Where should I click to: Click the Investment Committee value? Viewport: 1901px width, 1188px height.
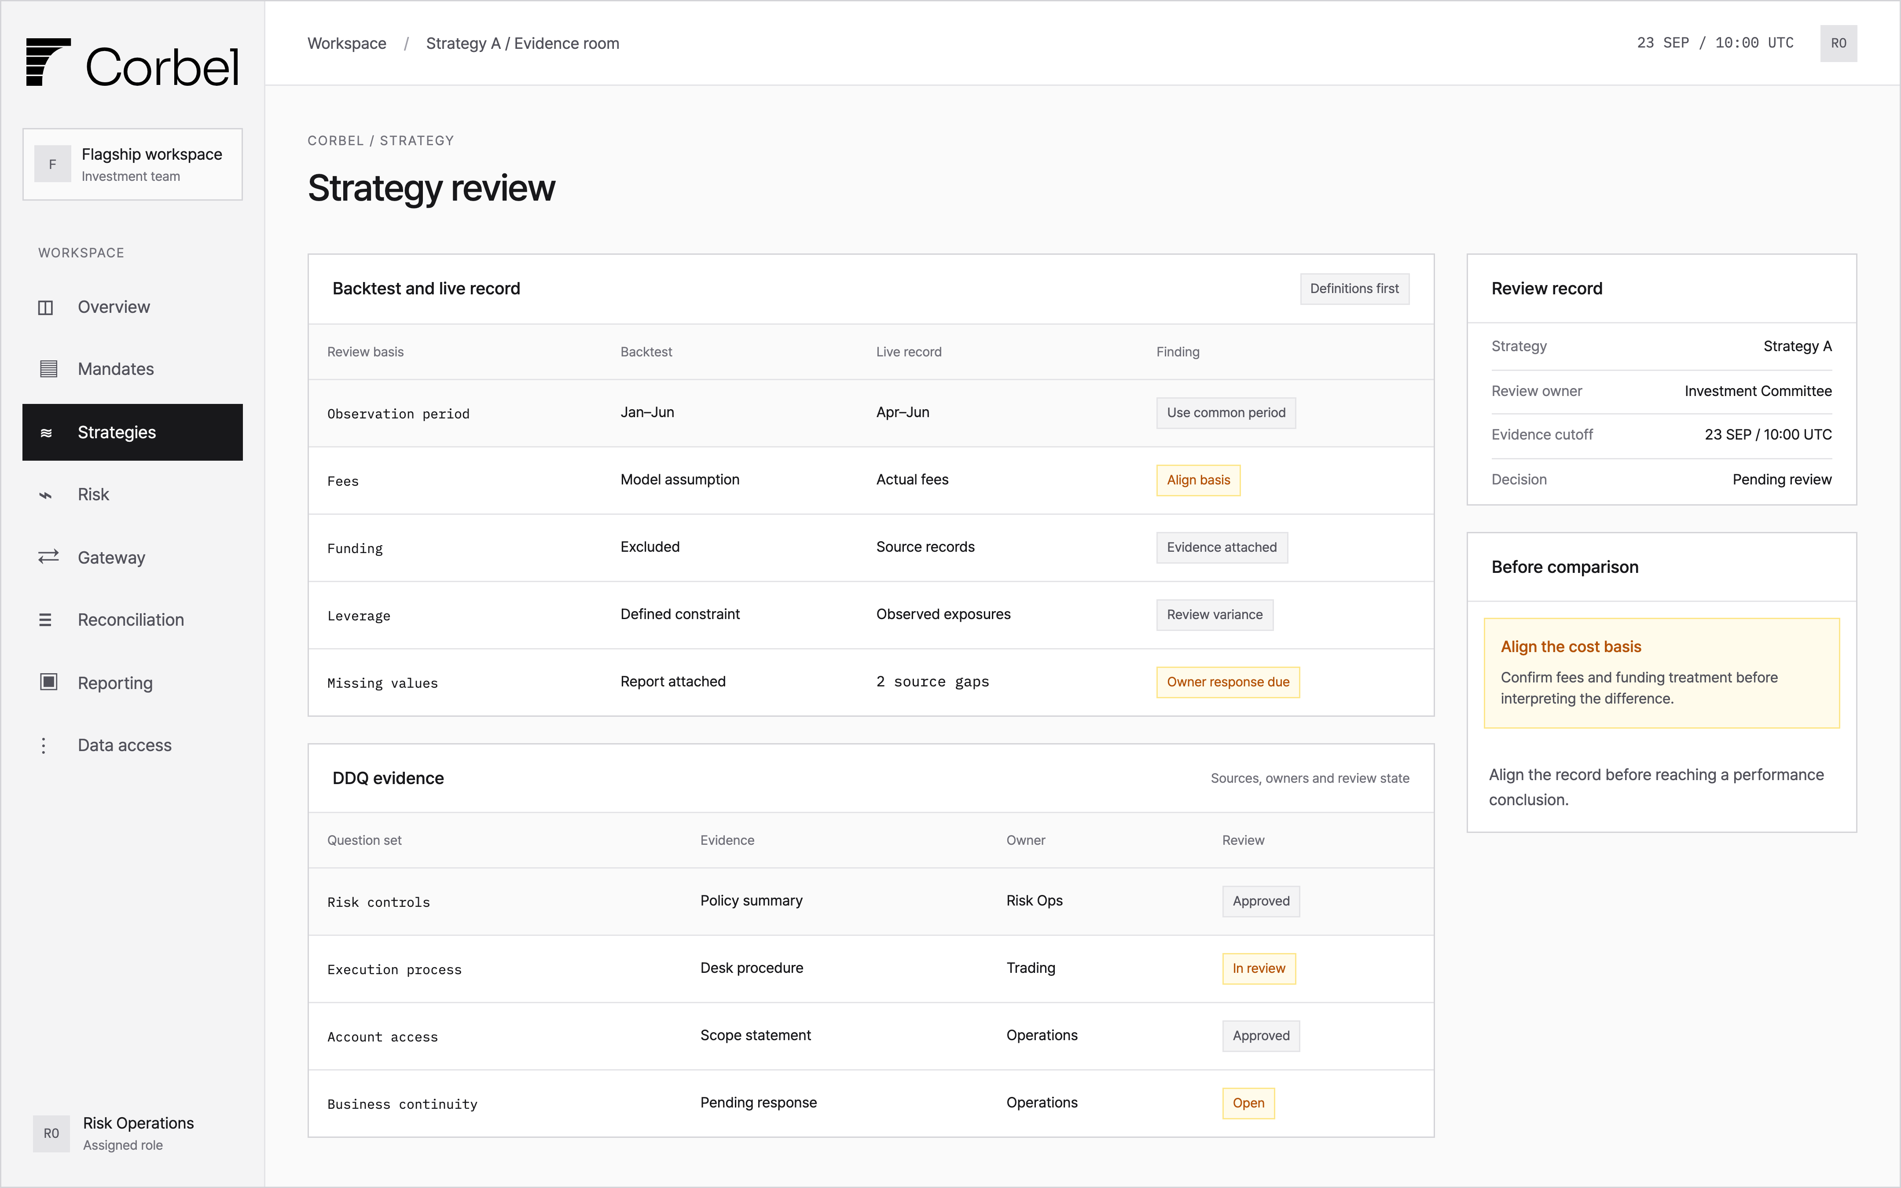(x=1758, y=391)
